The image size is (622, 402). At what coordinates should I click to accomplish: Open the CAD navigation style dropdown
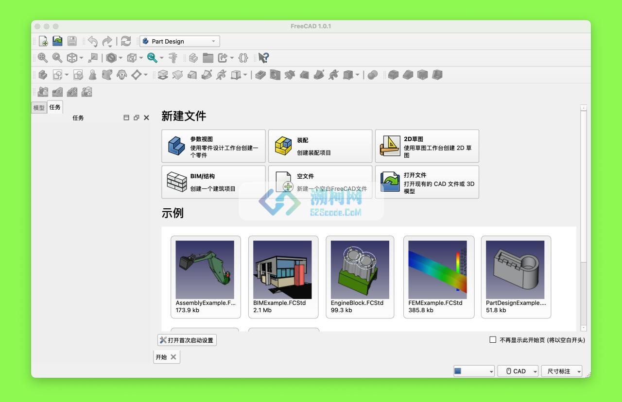point(518,371)
